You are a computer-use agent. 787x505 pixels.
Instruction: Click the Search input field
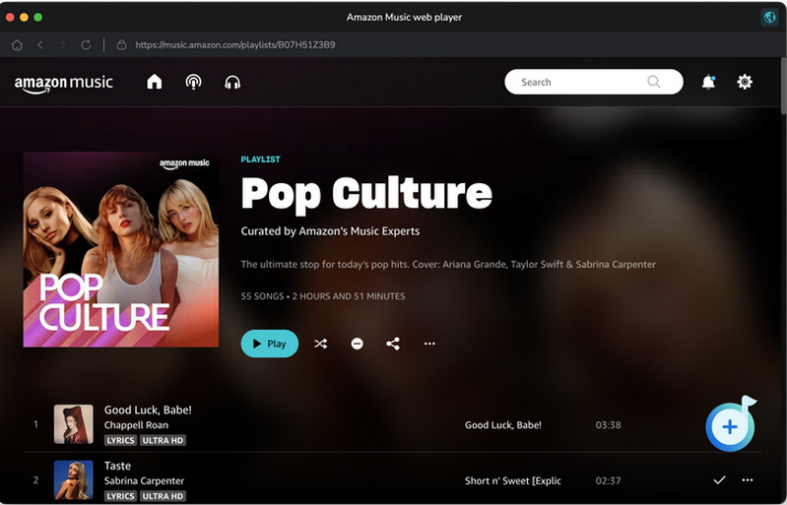pyautogui.click(x=594, y=82)
